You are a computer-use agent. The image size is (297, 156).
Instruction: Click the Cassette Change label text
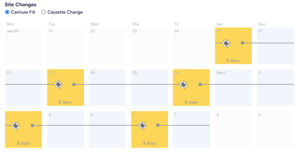(x=65, y=12)
